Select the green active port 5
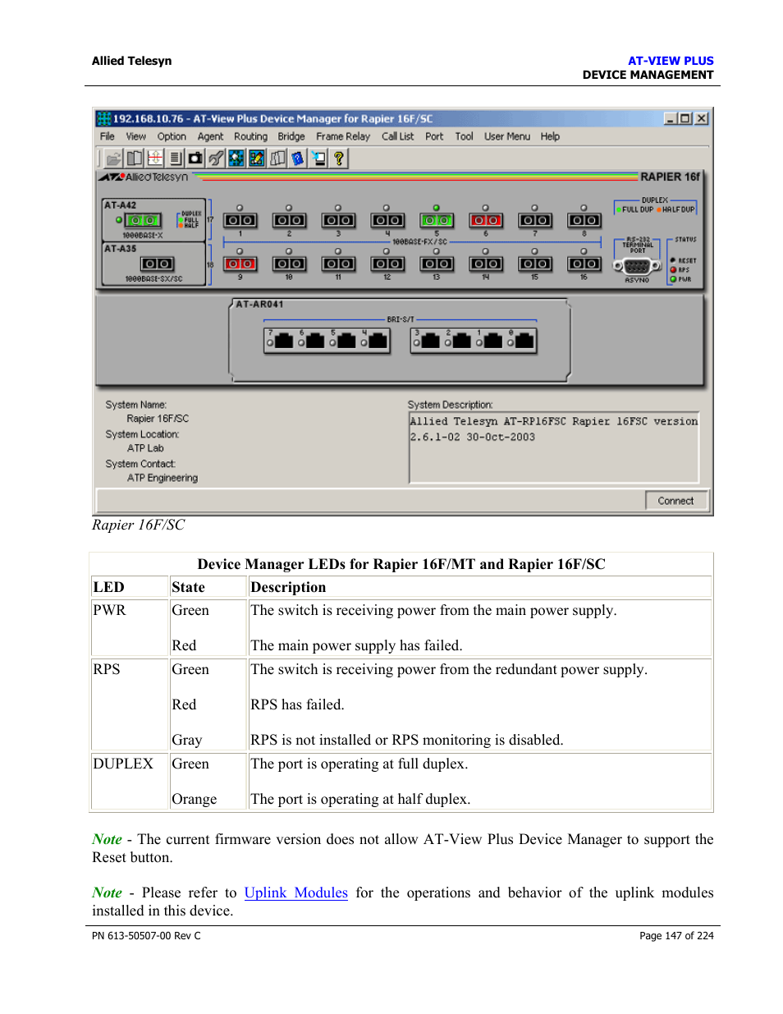 click(437, 220)
